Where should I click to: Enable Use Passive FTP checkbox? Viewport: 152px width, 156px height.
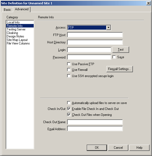(x=69, y=64)
